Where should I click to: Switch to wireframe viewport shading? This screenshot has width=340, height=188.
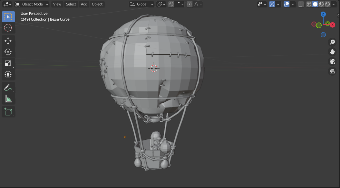pyautogui.click(x=309, y=4)
